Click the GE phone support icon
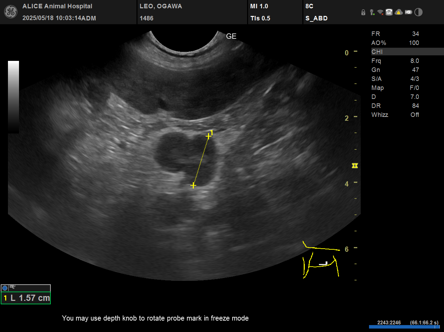Screen dimensions: 444x332 tap(389, 12)
